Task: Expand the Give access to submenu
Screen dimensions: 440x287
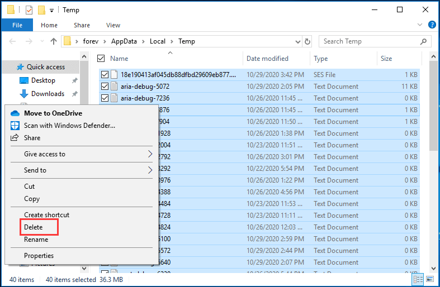Action: point(82,154)
